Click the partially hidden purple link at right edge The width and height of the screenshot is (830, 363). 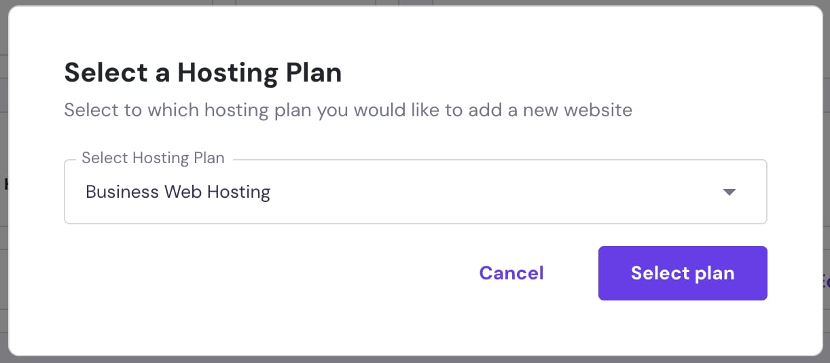click(825, 280)
